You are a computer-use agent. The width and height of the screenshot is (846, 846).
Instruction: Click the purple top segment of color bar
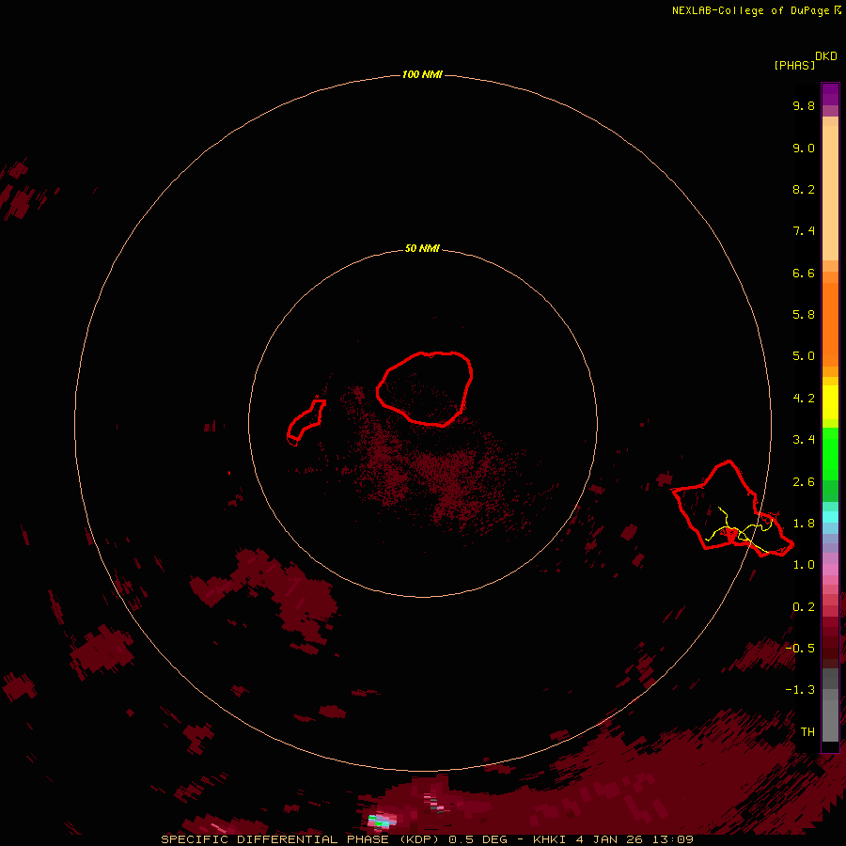(x=830, y=94)
